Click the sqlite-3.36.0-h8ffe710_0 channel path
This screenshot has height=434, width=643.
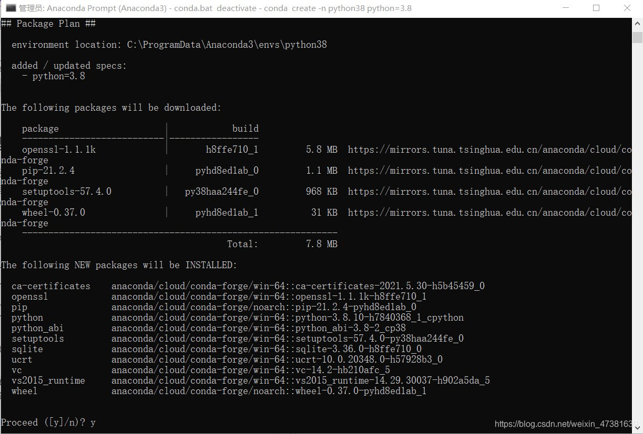pyautogui.click(x=267, y=349)
